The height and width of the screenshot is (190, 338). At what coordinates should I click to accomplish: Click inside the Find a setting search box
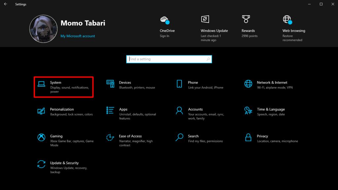[x=169, y=59]
